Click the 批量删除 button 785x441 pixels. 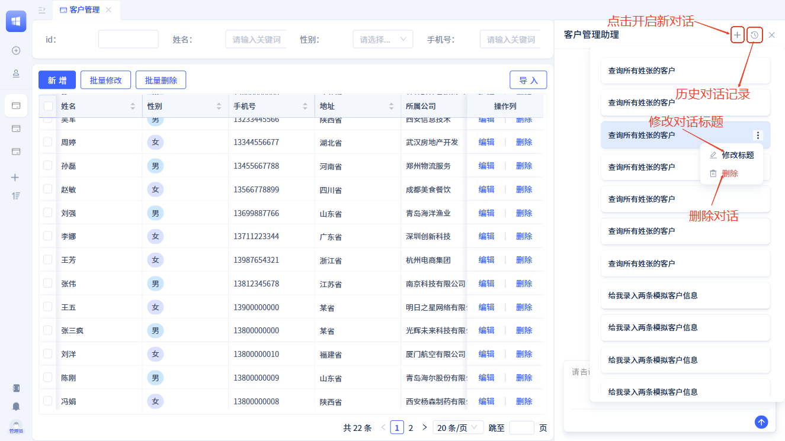coord(161,81)
